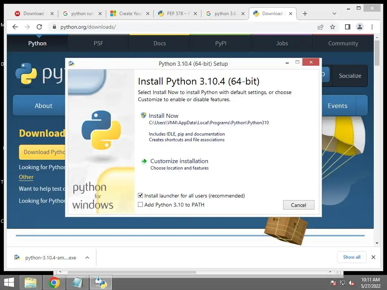Go forward in Chrome browser

27,27
